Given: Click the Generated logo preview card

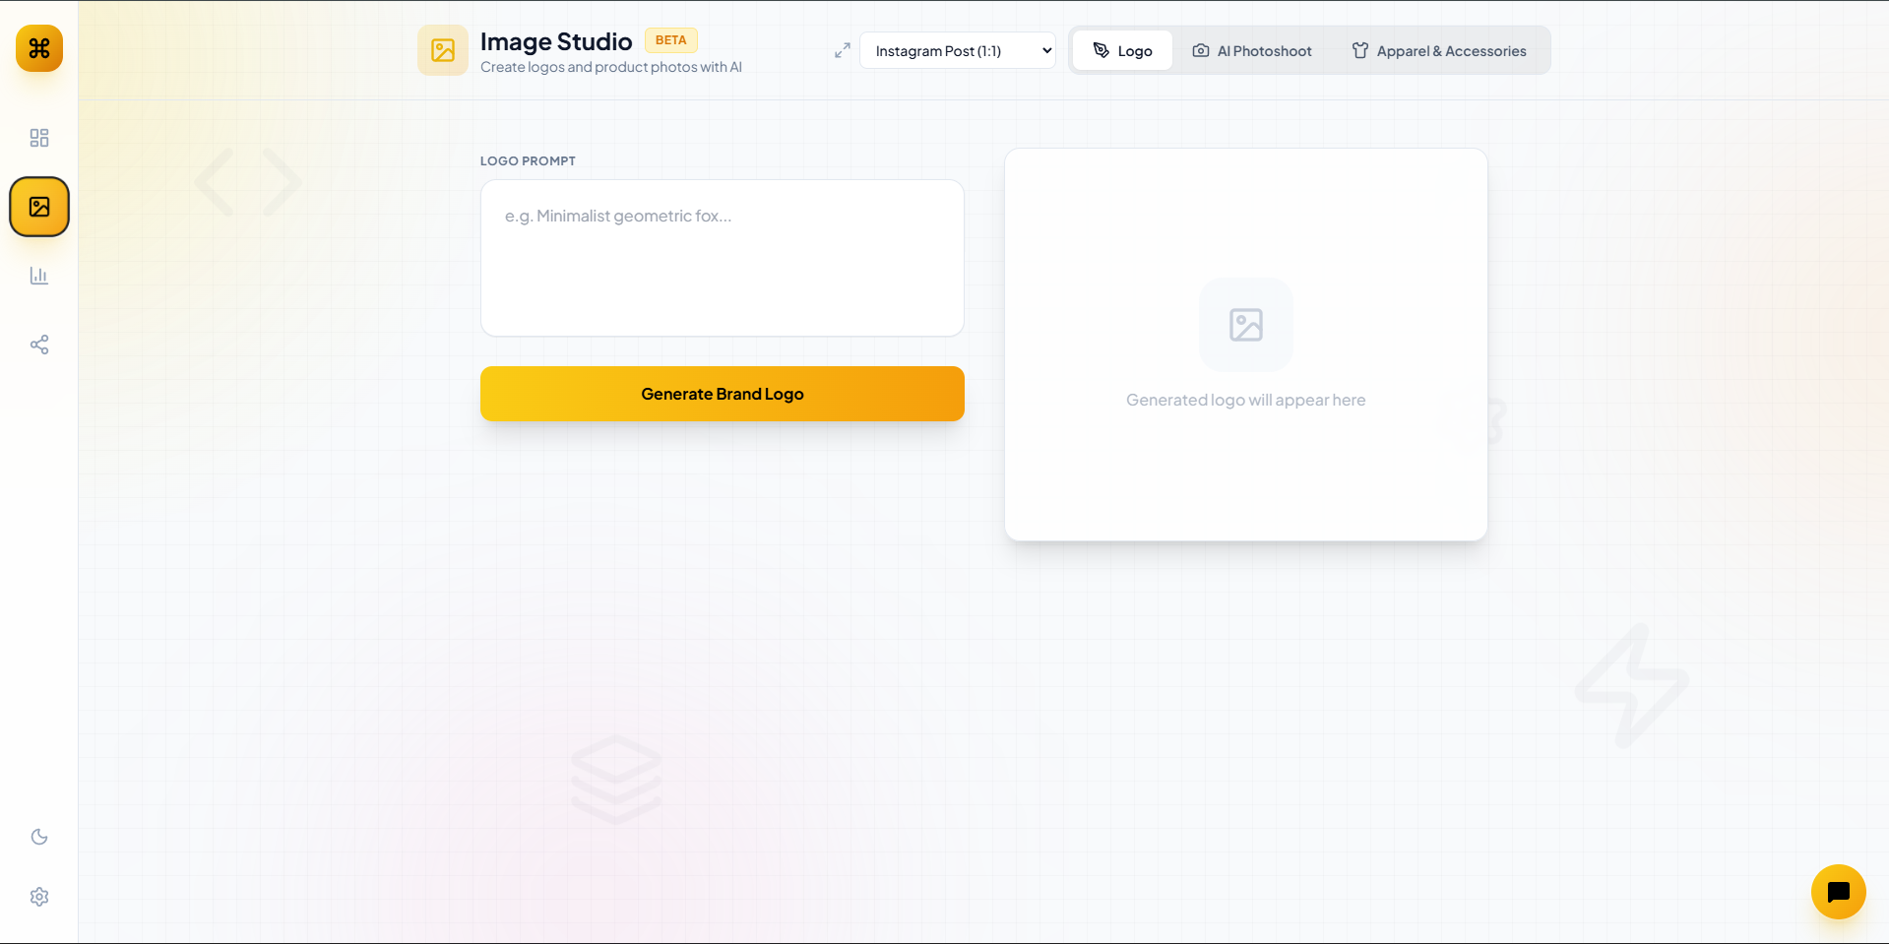Looking at the screenshot, I should coord(1245,345).
